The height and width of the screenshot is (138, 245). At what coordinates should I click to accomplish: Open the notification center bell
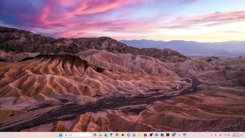click(242, 135)
